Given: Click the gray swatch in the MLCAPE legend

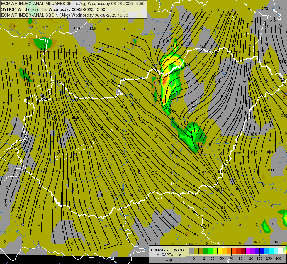Looking at the screenshot, I should point(192,251).
